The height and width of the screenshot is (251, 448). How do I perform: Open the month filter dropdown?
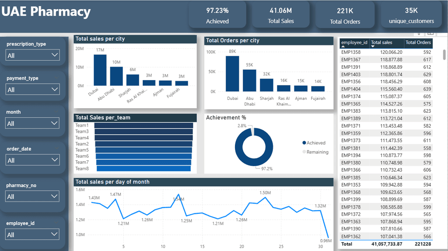[32, 124]
